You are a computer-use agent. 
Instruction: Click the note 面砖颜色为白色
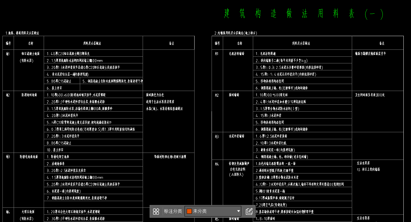[155, 95]
